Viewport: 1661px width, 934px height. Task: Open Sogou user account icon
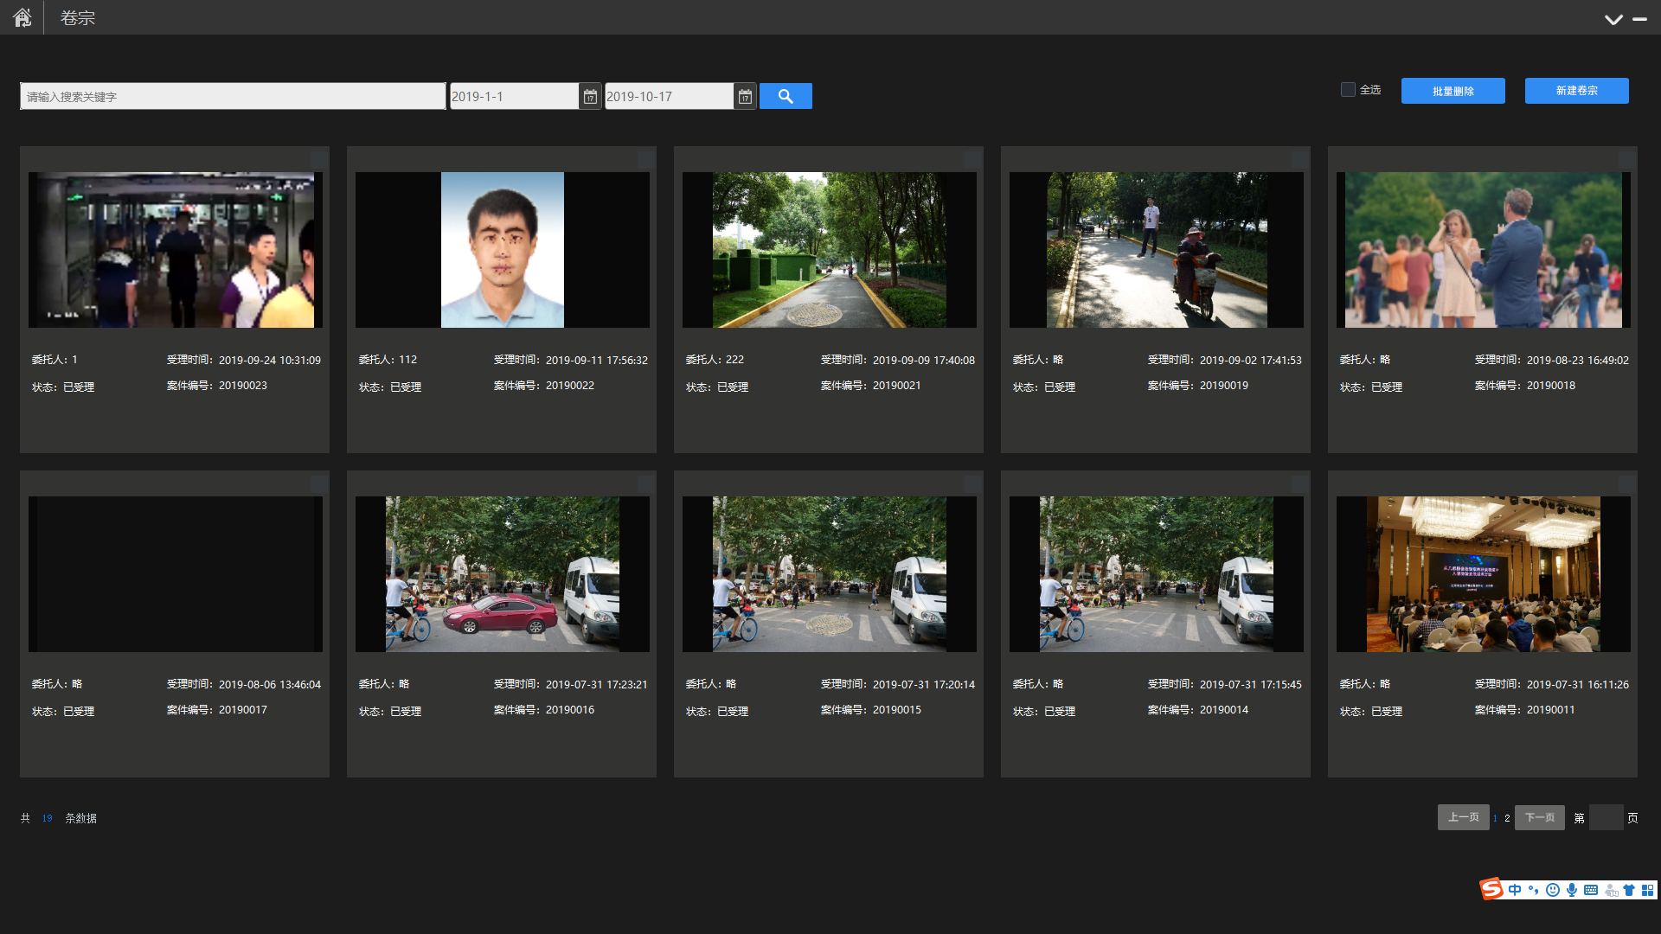click(1610, 890)
